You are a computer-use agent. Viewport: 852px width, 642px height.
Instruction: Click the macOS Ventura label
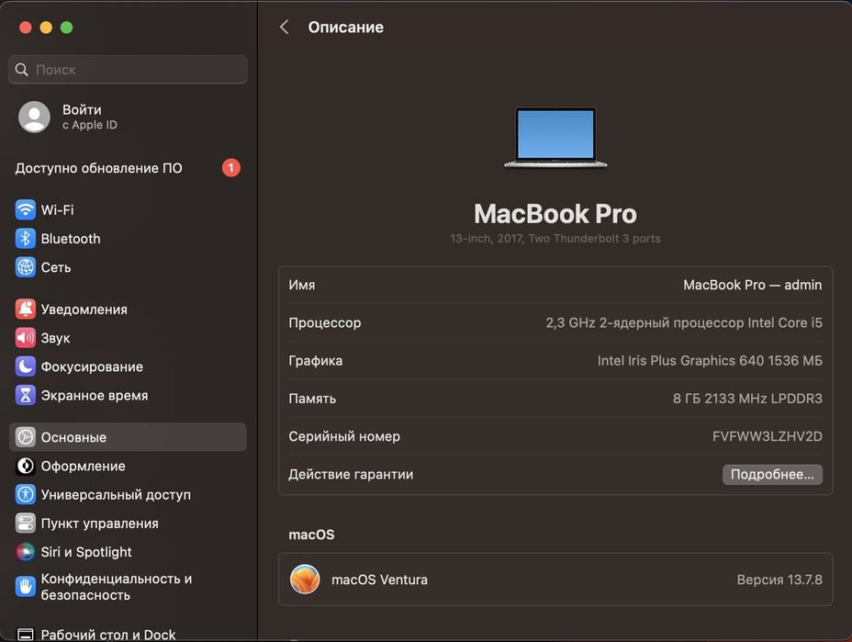click(x=379, y=580)
